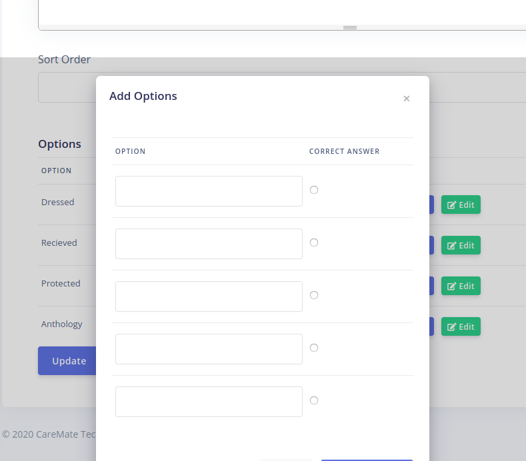Pick the fifth row's correct answer radio

(x=314, y=400)
